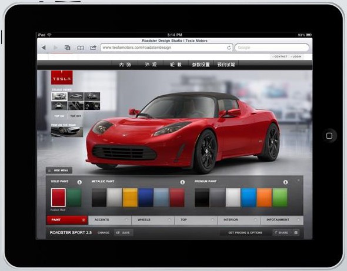Tap Safari's forward arrow
Viewport: 347px width, 271px height.
pos(55,48)
